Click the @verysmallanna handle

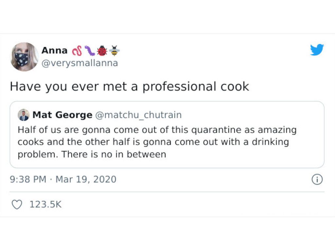pos(80,62)
